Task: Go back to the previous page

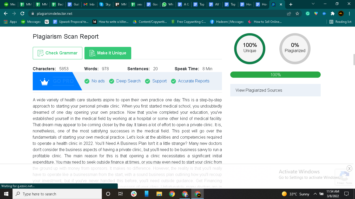Action: click(6, 13)
